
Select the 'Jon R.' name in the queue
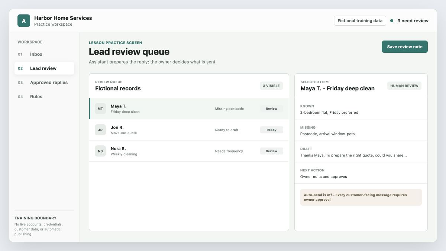(117, 128)
